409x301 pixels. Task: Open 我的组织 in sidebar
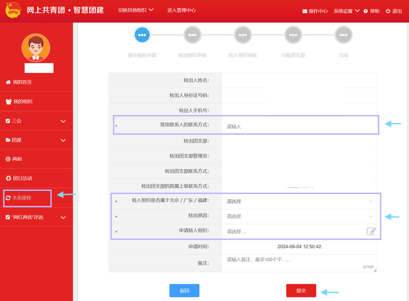(23, 102)
